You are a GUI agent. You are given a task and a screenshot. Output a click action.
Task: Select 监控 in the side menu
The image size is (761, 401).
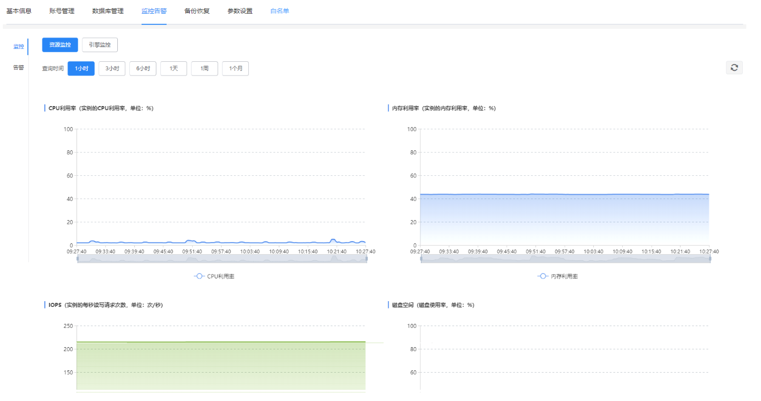point(19,46)
